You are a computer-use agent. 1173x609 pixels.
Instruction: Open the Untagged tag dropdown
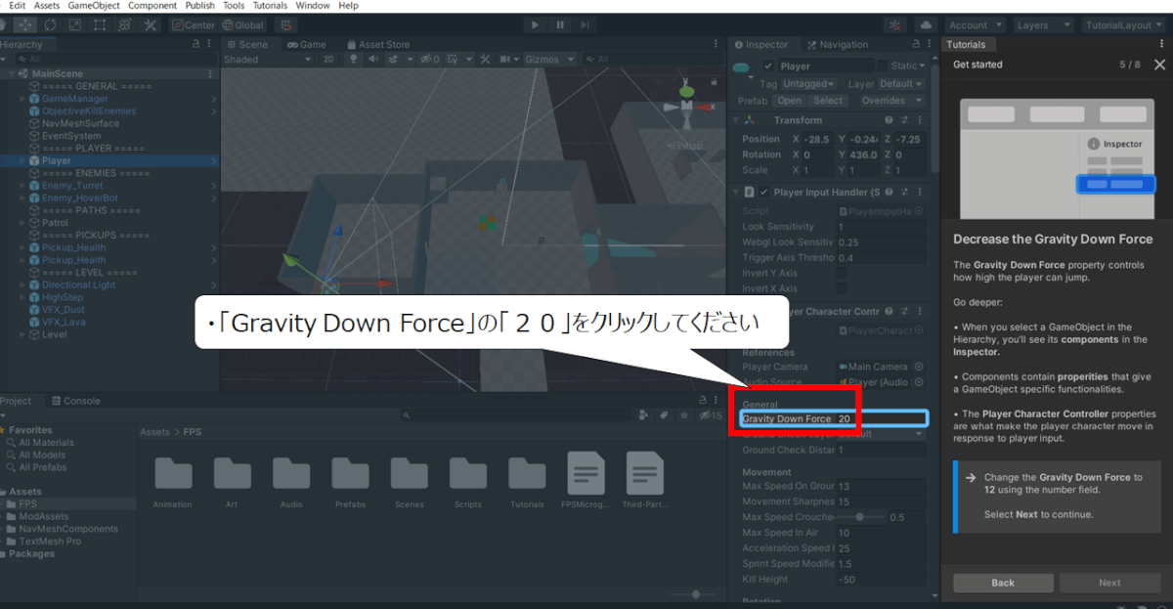(811, 84)
